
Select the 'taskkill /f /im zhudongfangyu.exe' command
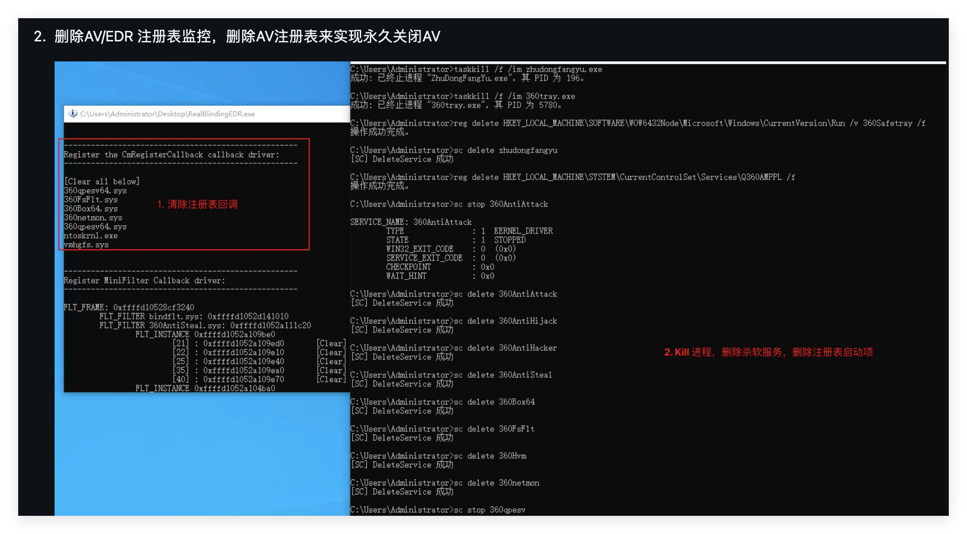click(x=528, y=69)
